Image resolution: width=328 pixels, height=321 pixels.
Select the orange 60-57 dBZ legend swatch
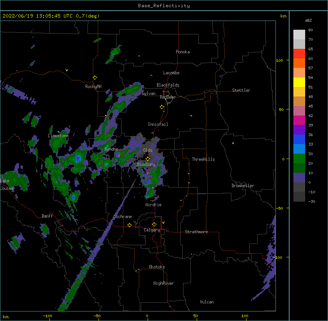[x=299, y=63]
